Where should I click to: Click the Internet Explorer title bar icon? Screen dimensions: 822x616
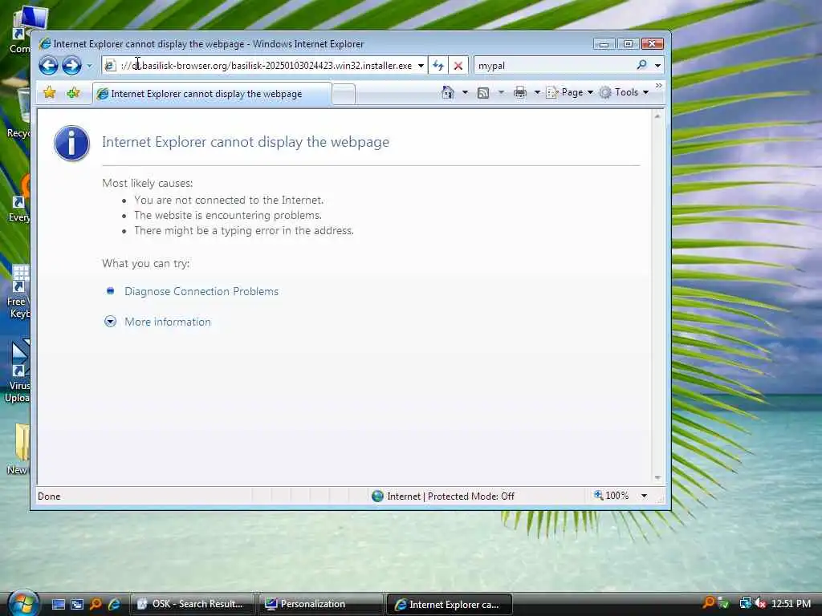(45, 44)
